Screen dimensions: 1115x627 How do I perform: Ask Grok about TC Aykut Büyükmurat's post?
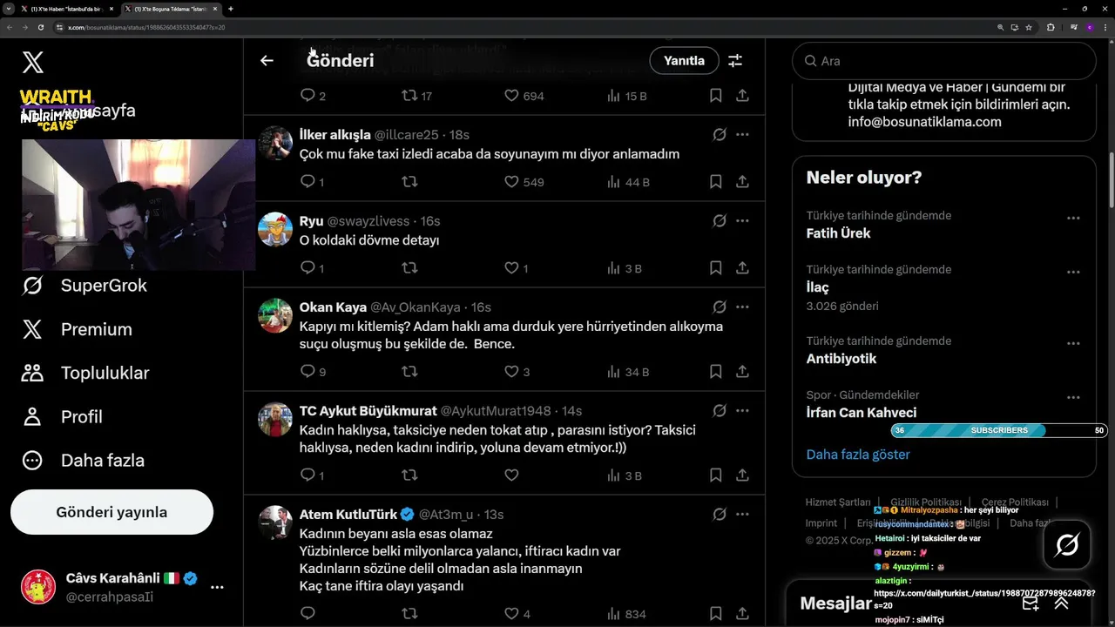[720, 411]
